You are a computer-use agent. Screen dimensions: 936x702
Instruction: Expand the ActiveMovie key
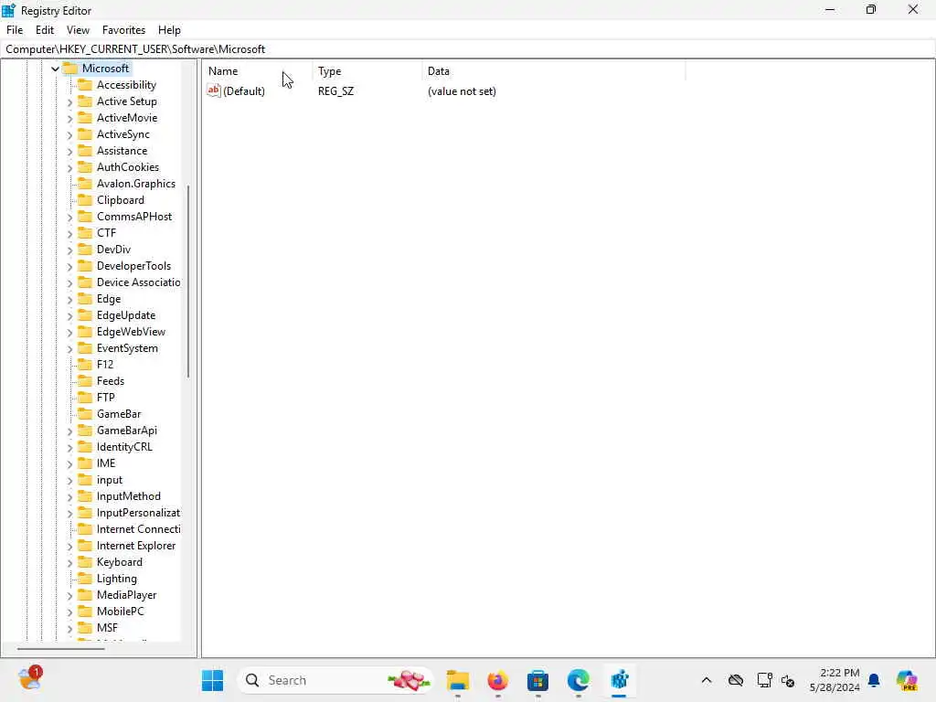(x=69, y=118)
